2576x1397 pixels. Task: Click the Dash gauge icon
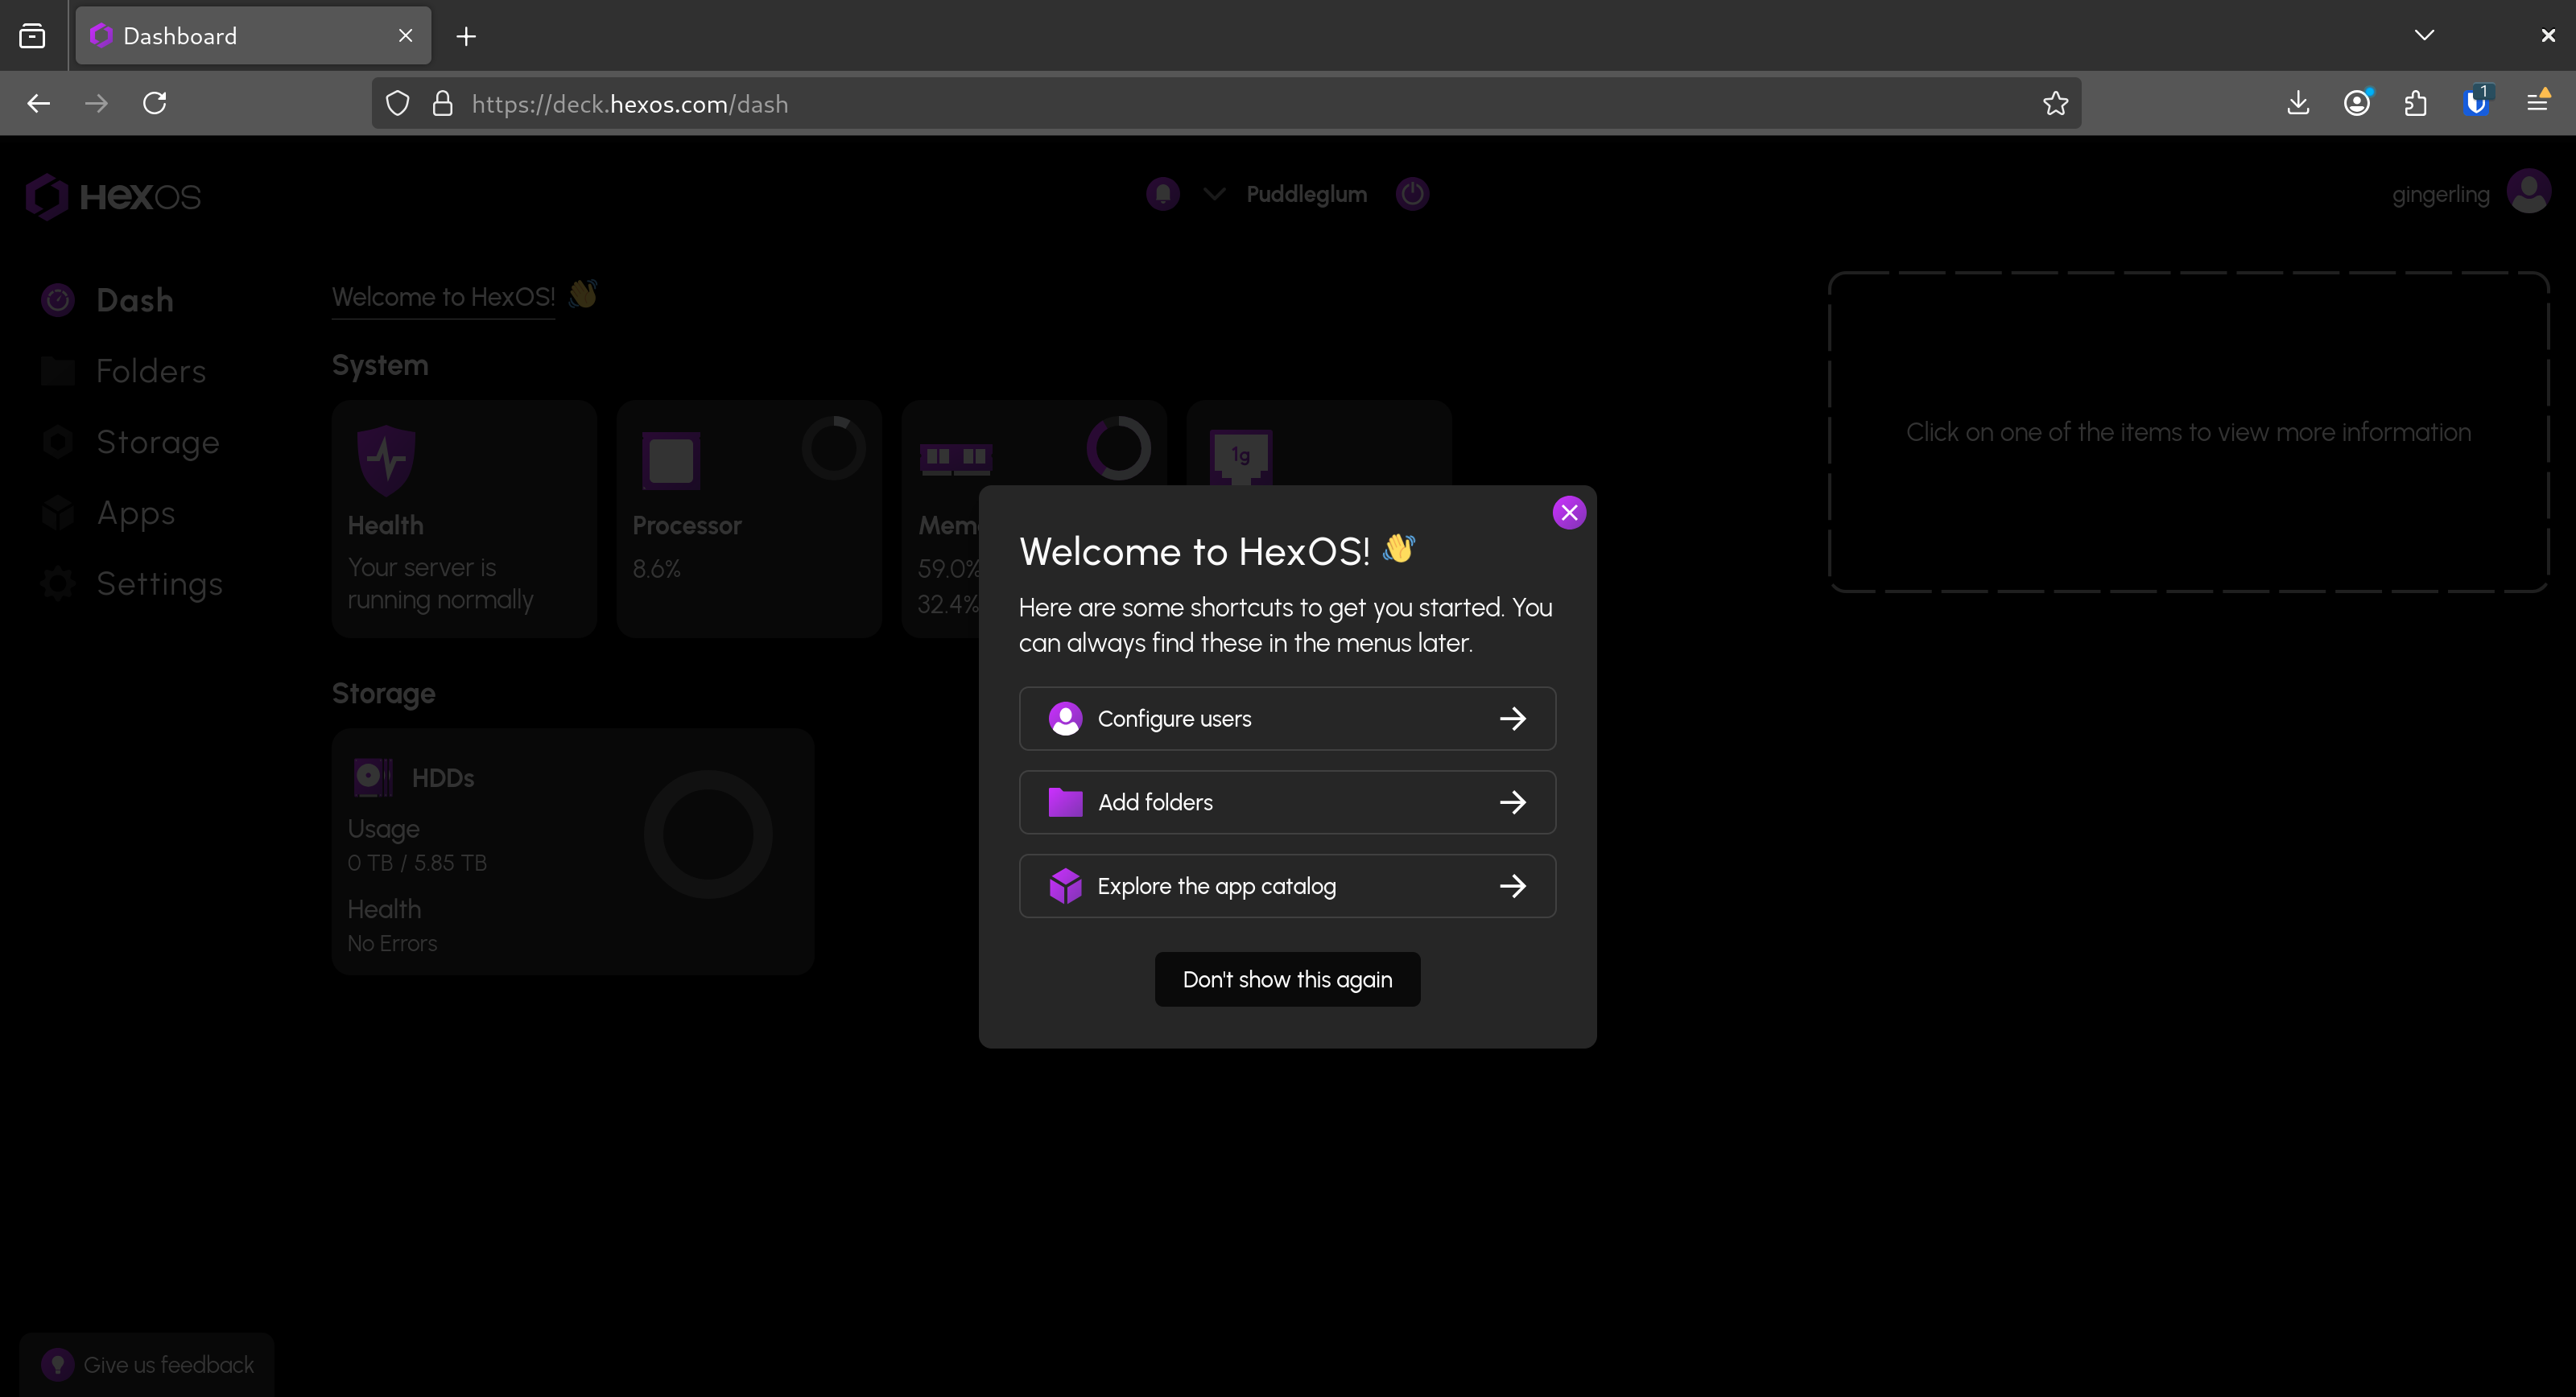tap(58, 300)
